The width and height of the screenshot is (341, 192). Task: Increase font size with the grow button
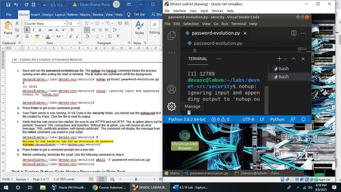click(71, 37)
